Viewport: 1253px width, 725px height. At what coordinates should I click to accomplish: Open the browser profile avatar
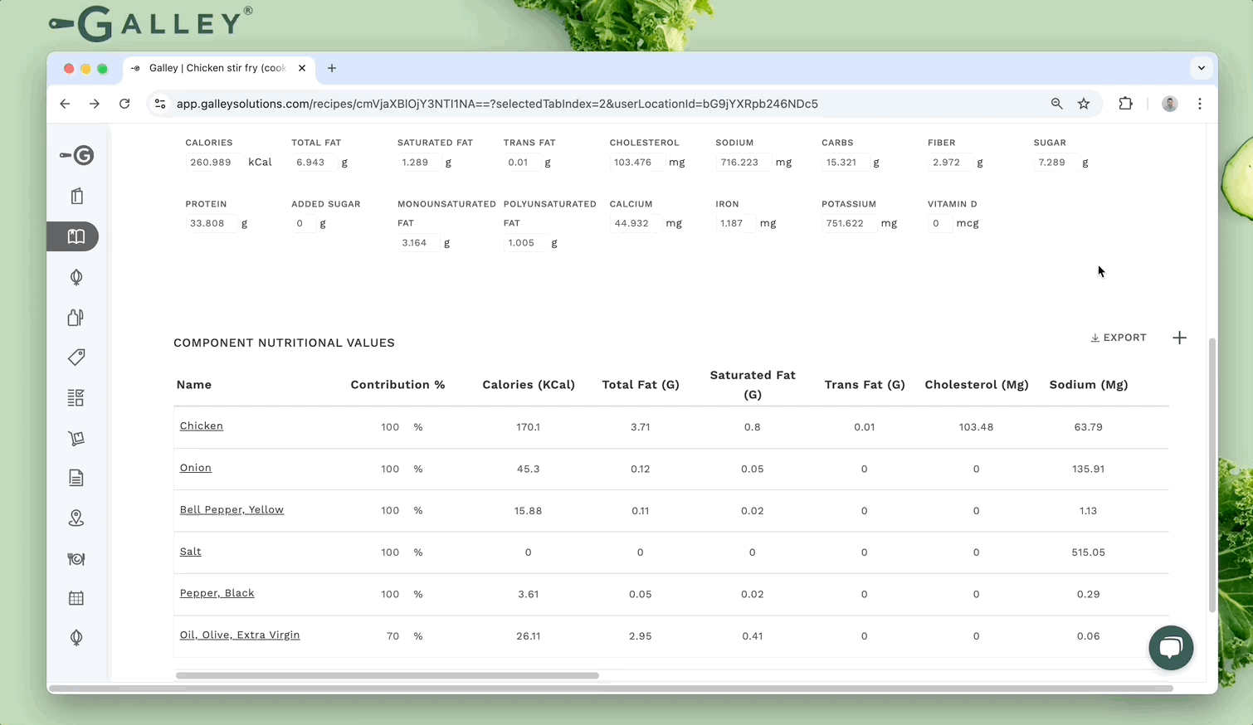point(1170,104)
